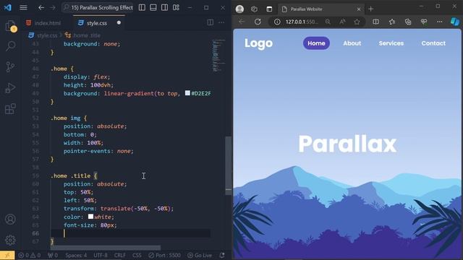
Task: Refresh the browser page
Action: coord(258,22)
